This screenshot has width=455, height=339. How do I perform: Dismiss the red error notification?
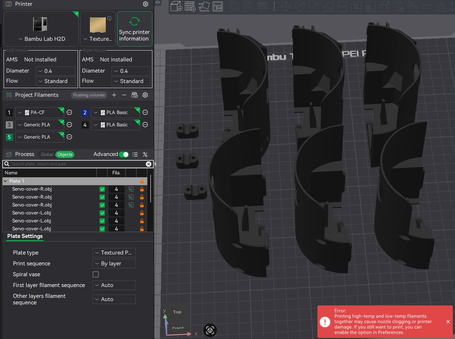coord(448,322)
